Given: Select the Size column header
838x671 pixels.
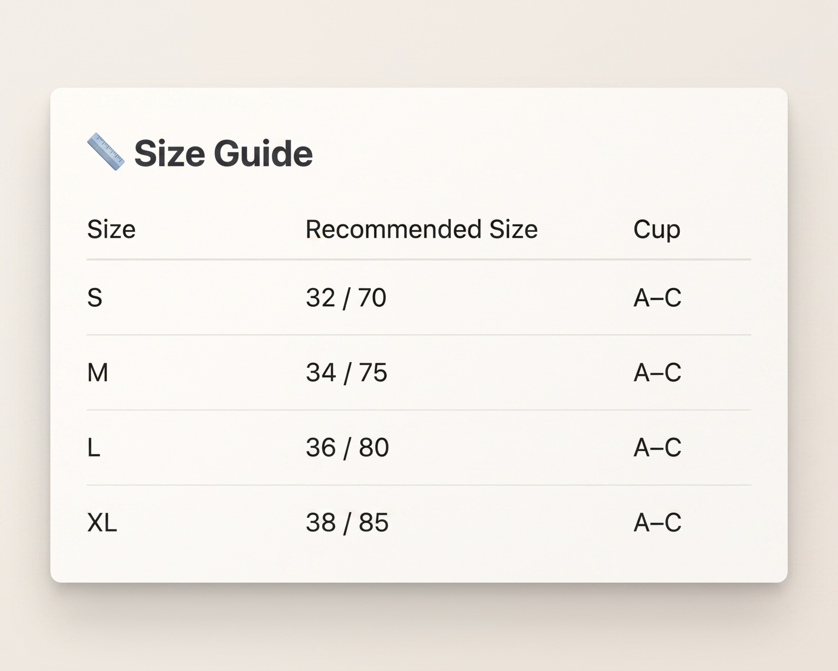Looking at the screenshot, I should [x=112, y=229].
